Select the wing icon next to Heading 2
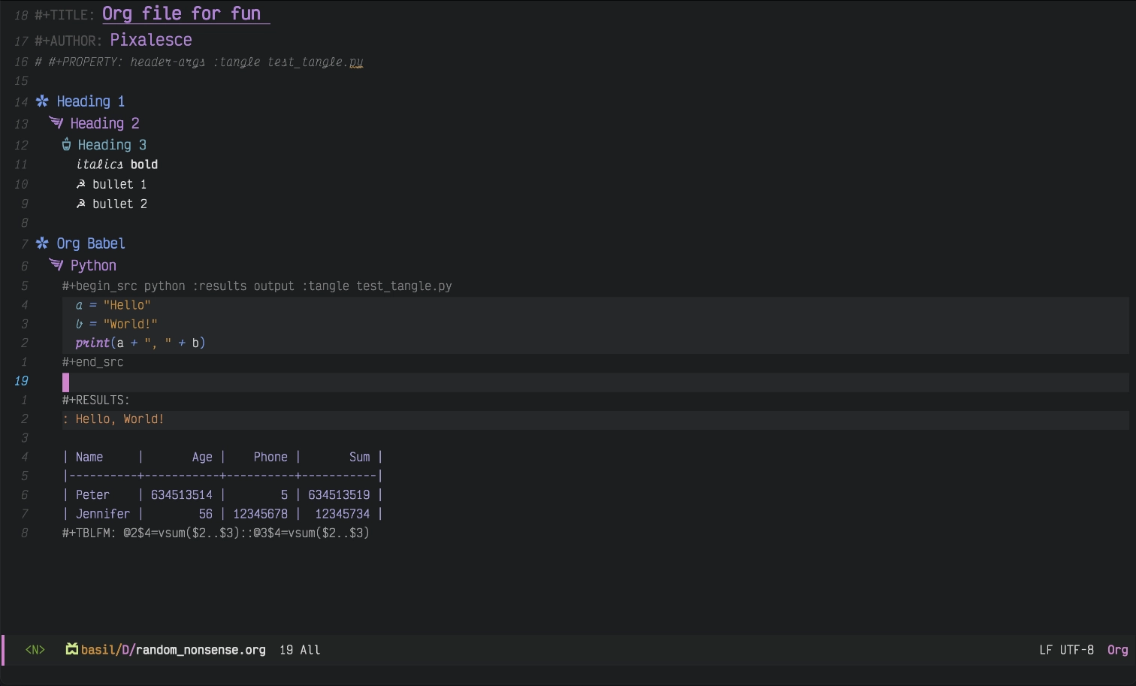 point(55,122)
